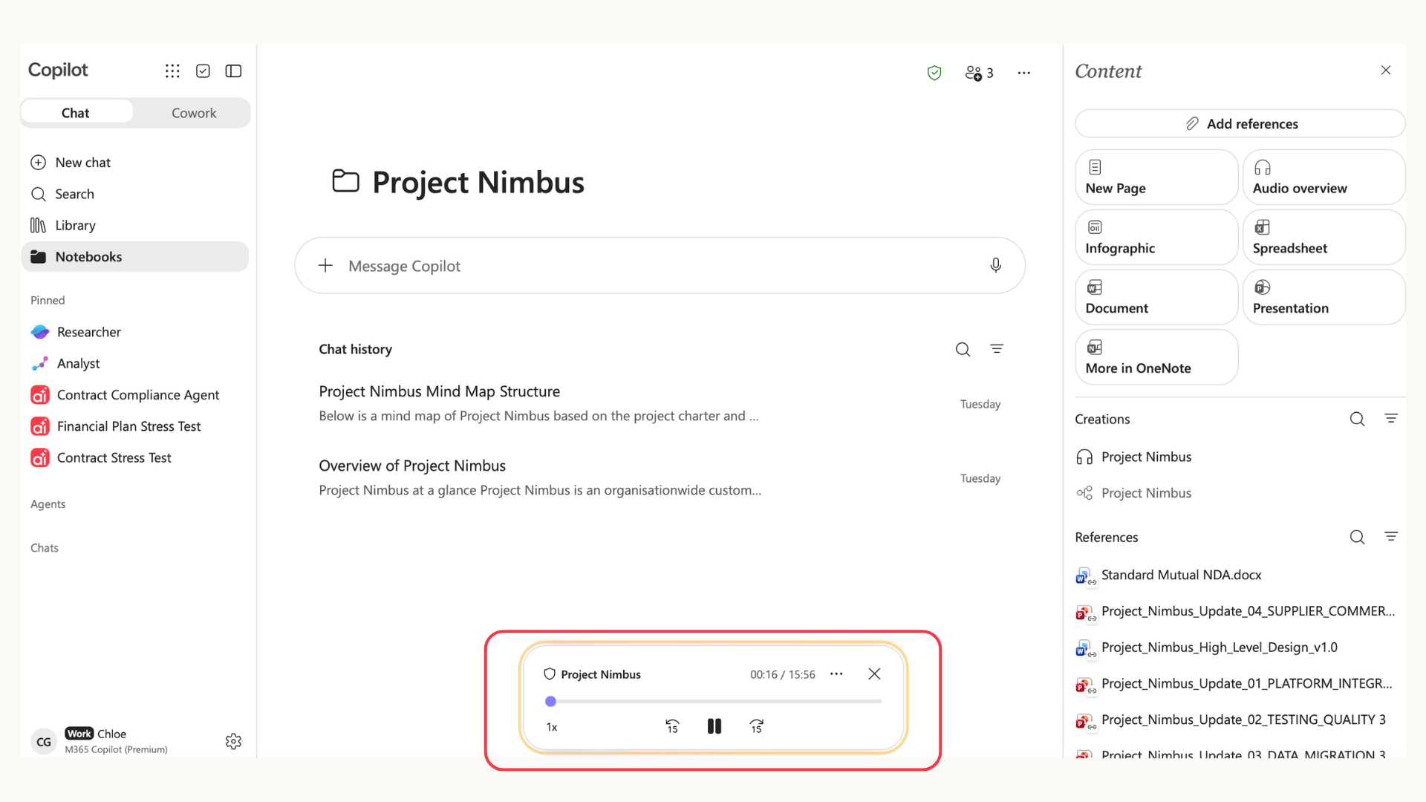Open the Project Nimbus audio creation with headphones
This screenshot has height=802, width=1426.
coord(1134,457)
